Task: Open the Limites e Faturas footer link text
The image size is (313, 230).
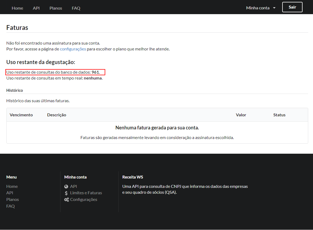Action: [86, 193]
